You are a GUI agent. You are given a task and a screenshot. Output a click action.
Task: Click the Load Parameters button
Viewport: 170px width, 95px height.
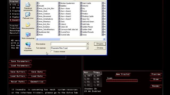(x=20, y=66)
